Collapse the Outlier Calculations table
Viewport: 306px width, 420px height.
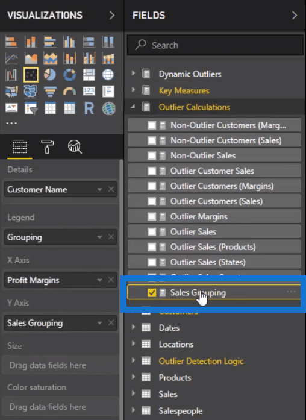(x=133, y=107)
